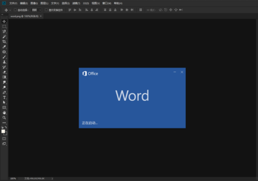This screenshot has height=181, width=258.
Task: Click the 3D pan mode icon
Action: click(171, 10)
